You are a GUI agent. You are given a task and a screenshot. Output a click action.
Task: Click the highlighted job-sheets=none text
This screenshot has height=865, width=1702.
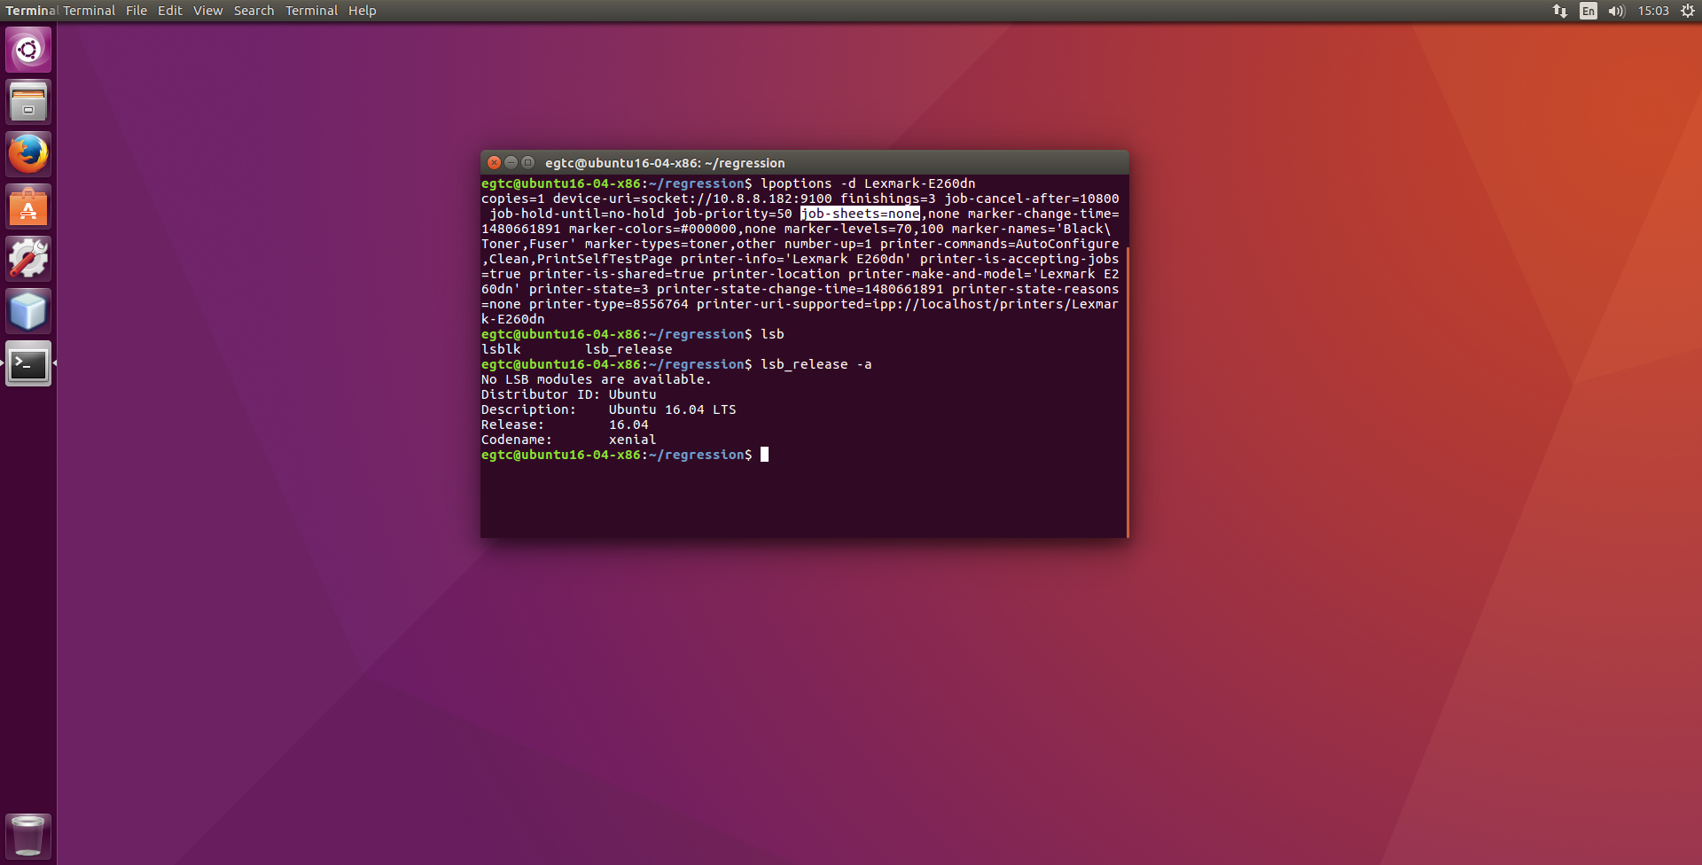tap(860, 214)
